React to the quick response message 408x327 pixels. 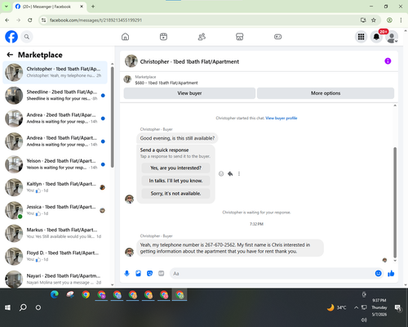221,173
